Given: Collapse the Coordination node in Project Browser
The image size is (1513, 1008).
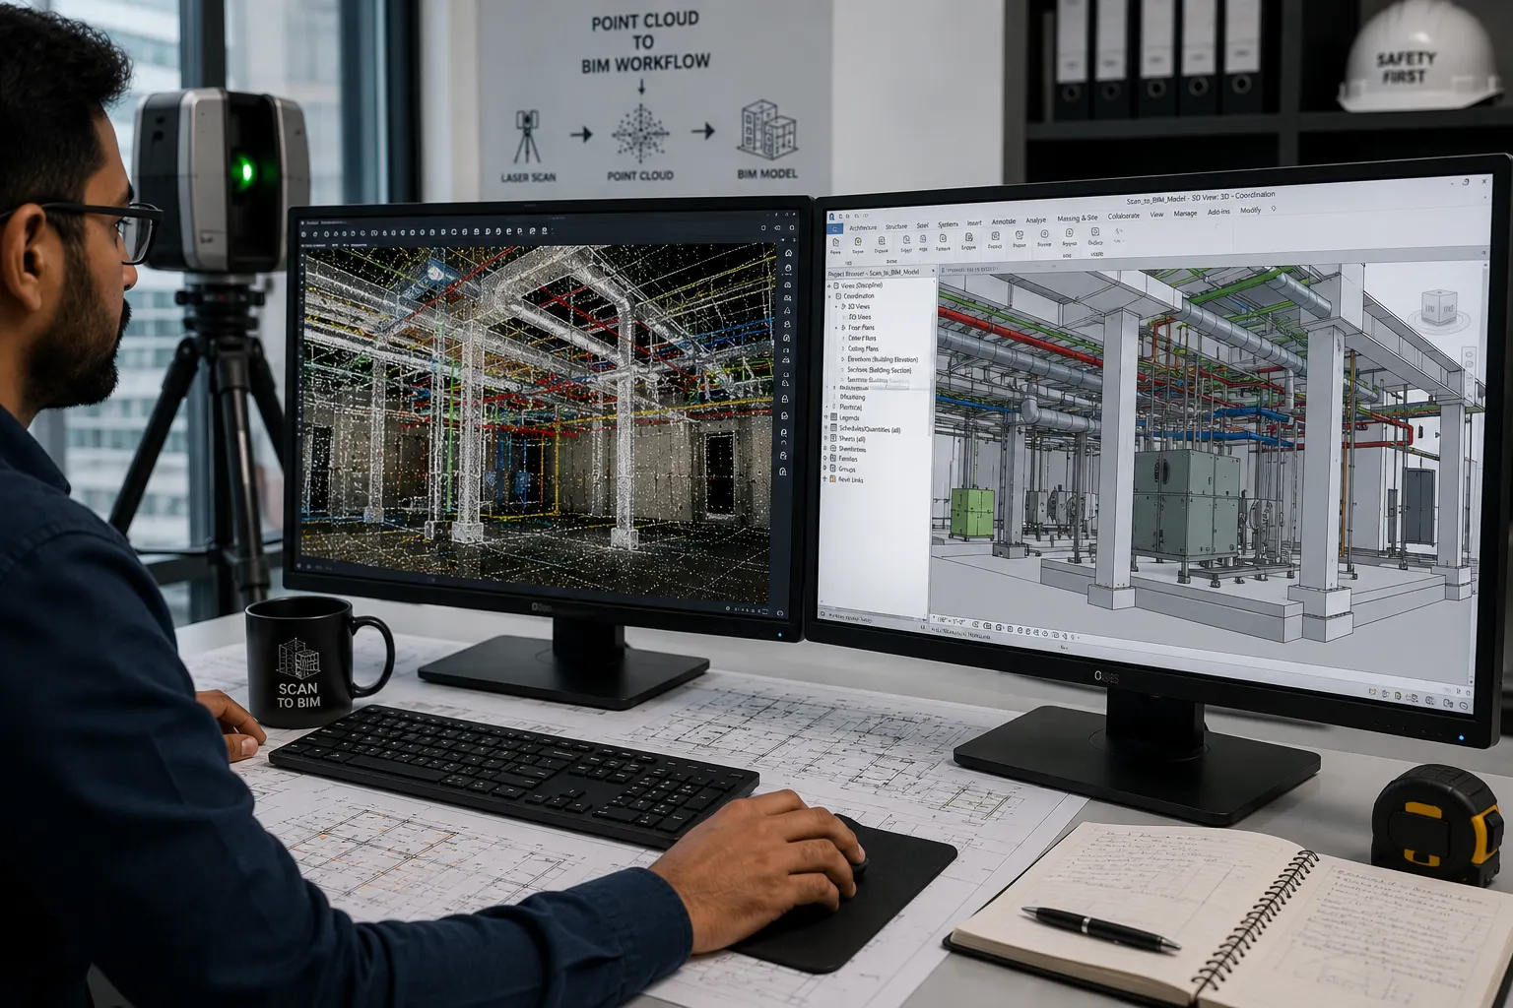Looking at the screenshot, I should point(829,296).
